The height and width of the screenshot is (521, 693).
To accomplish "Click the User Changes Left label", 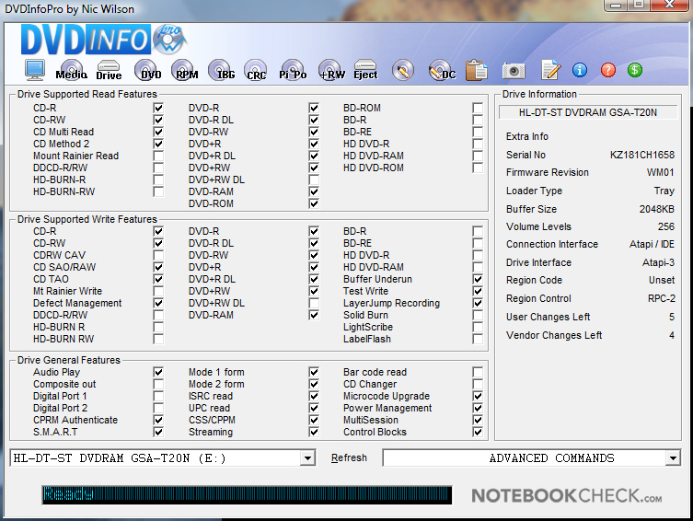I will point(548,317).
